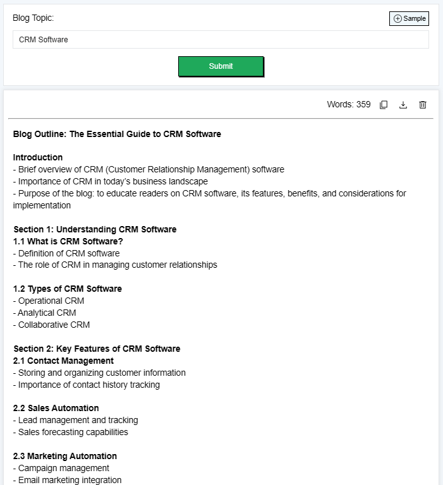Copy the generated outline to clipboard

click(x=384, y=105)
